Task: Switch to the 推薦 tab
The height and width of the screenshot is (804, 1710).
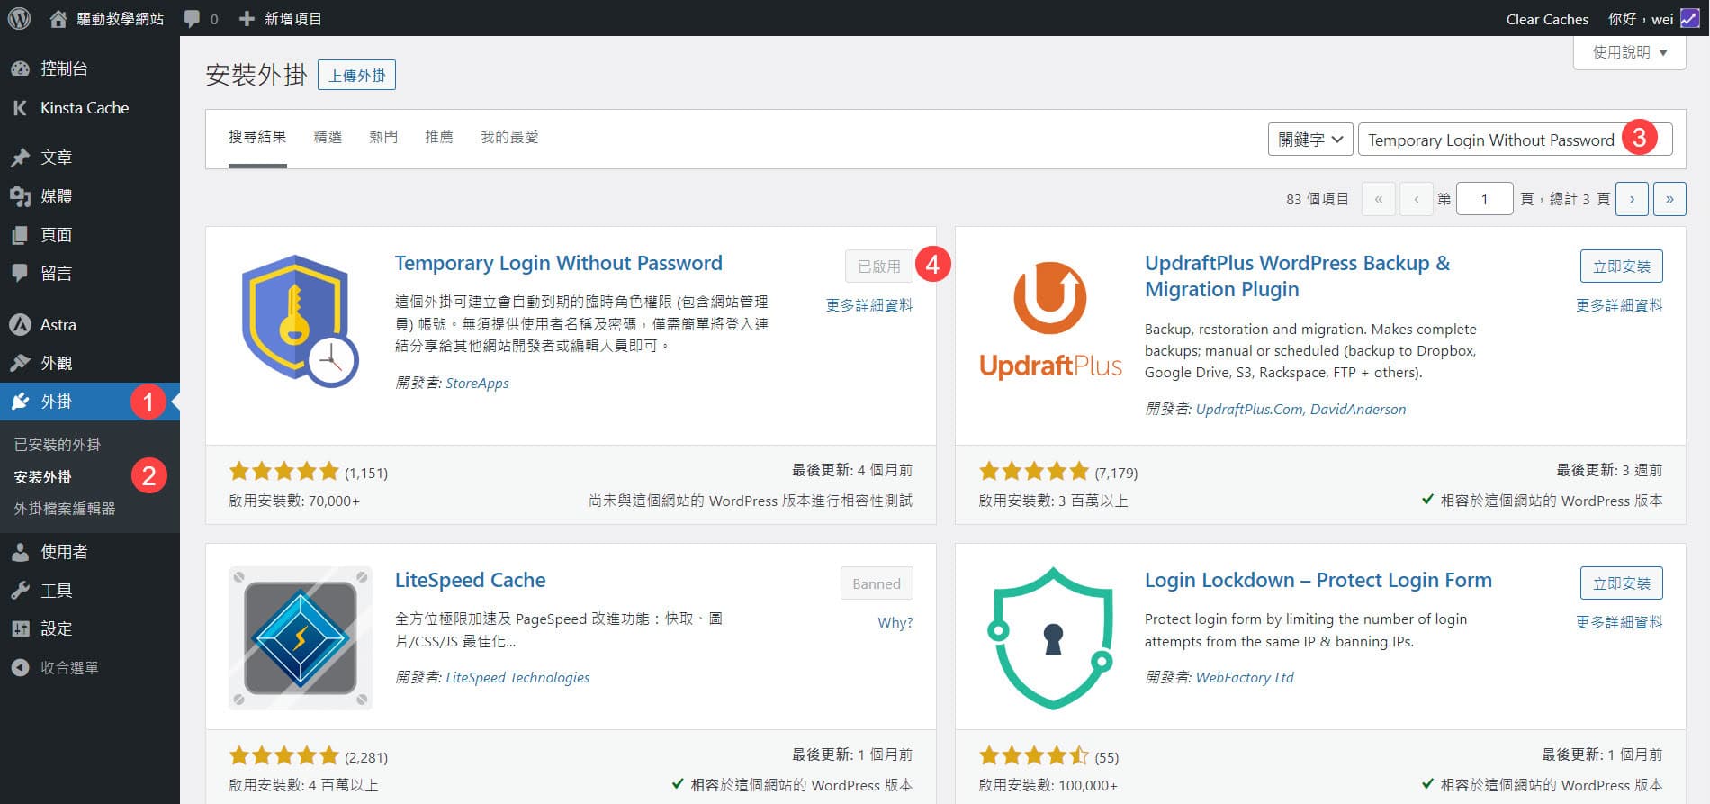Action: tap(439, 137)
